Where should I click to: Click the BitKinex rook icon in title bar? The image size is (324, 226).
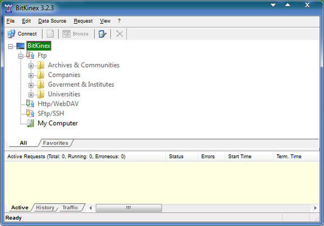coord(9,8)
